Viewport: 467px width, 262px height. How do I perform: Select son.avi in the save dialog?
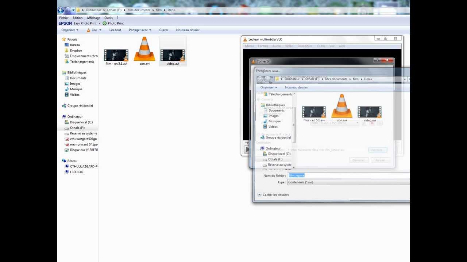[342, 108]
